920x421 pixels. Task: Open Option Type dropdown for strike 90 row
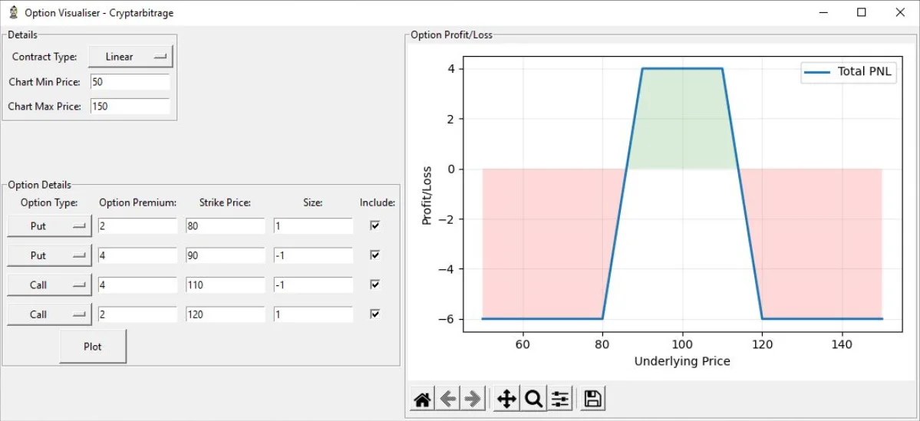tap(49, 255)
